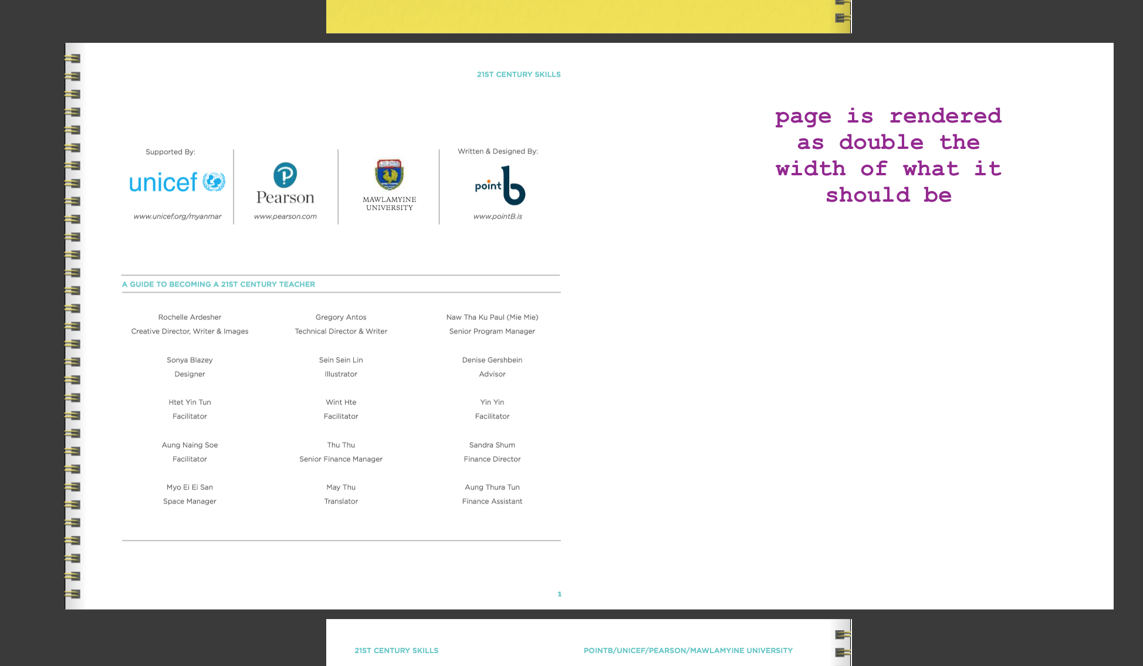Open the www.pointB.is link
Viewport: 1143px width, 666px height.
coord(498,216)
